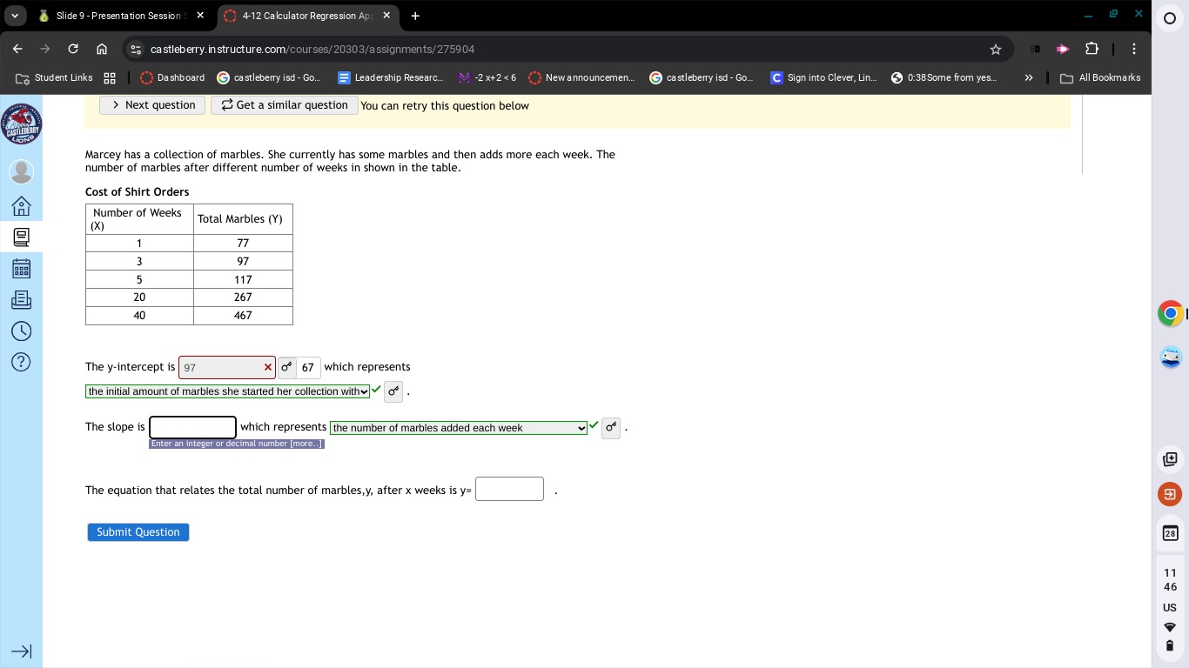This screenshot has height=668, width=1189.
Task: Open Courses icon in Canvas sidebar
Action: [21, 237]
